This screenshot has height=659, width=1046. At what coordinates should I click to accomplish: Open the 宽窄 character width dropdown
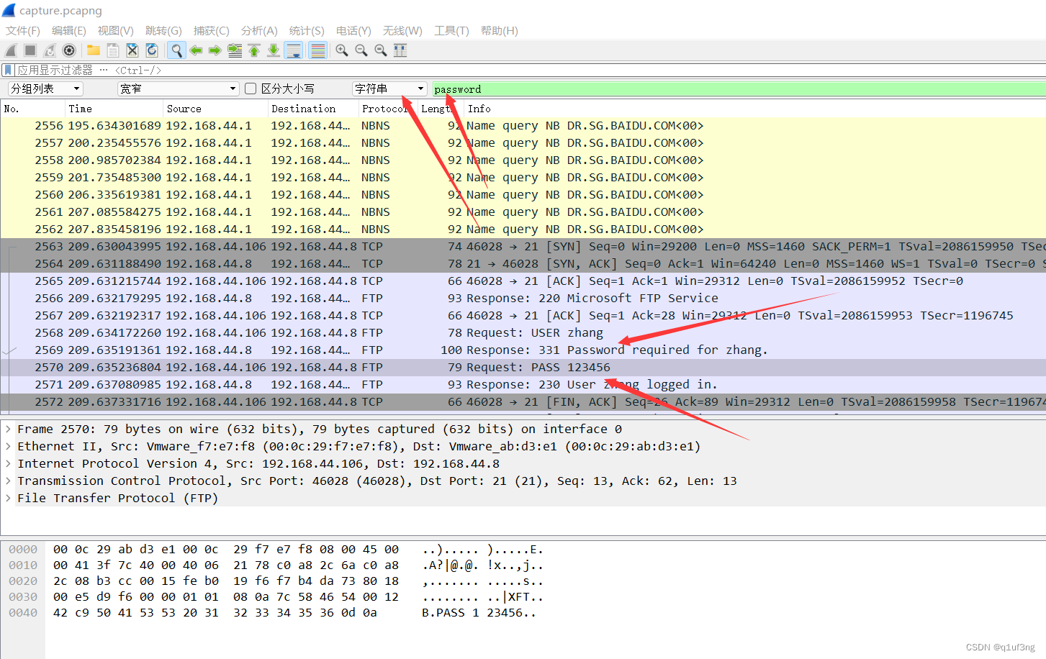(x=178, y=88)
